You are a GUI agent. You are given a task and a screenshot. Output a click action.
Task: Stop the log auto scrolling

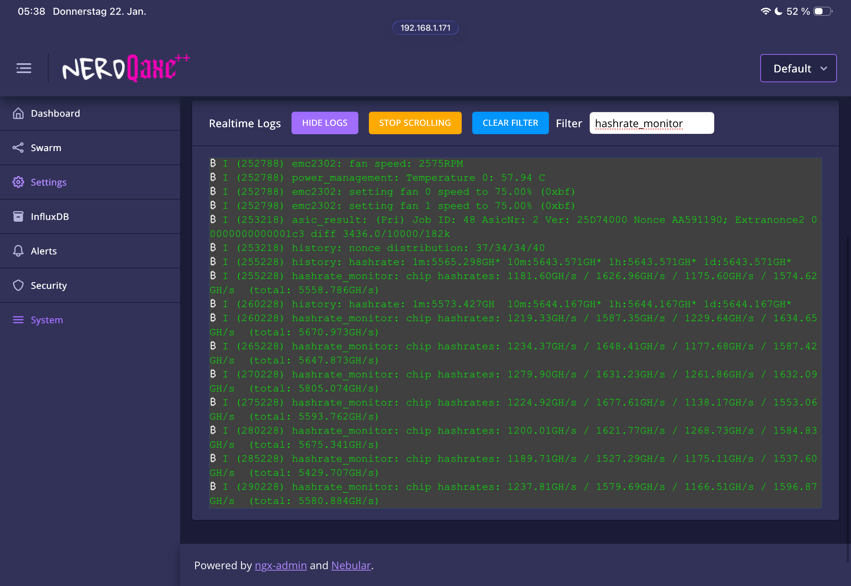pos(415,123)
